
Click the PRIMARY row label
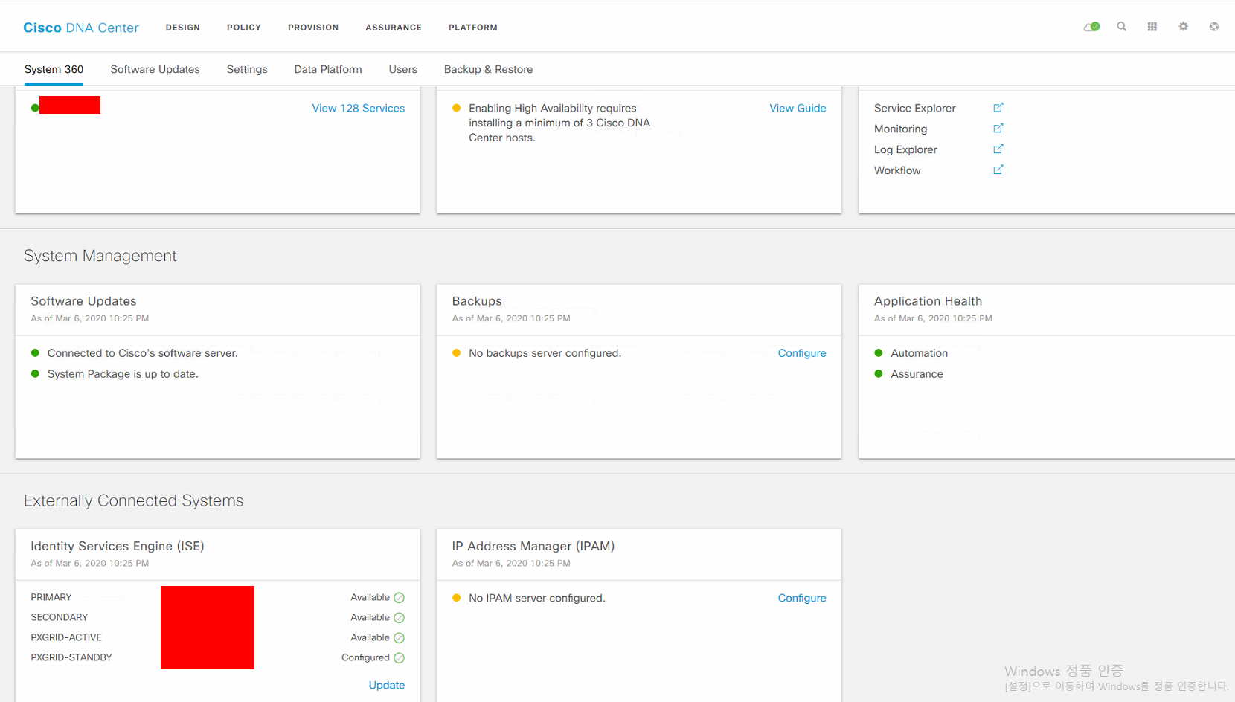pos(51,597)
